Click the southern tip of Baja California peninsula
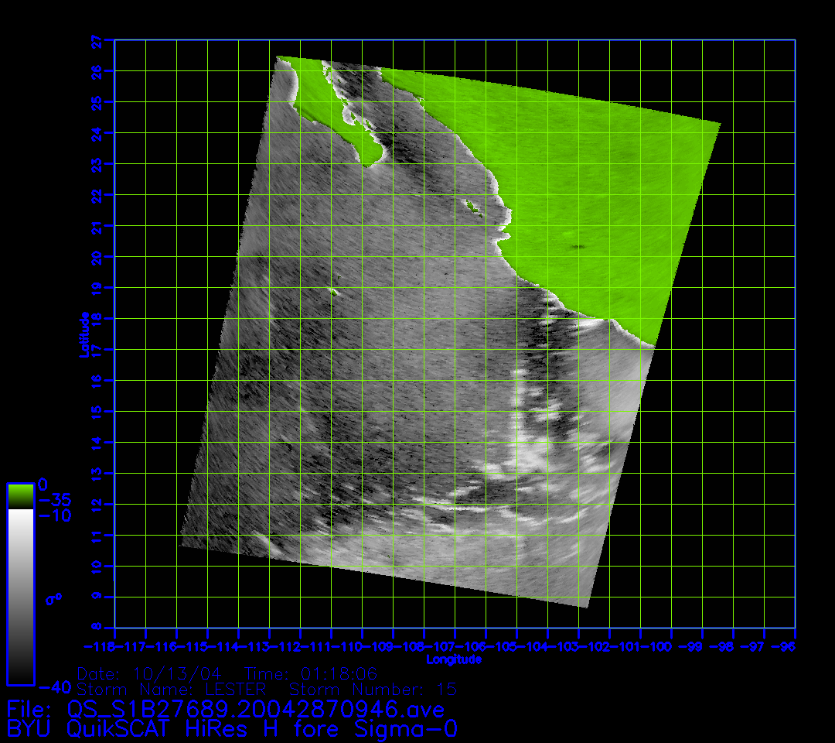Image resolution: width=835 pixels, height=743 pixels. coord(373,160)
